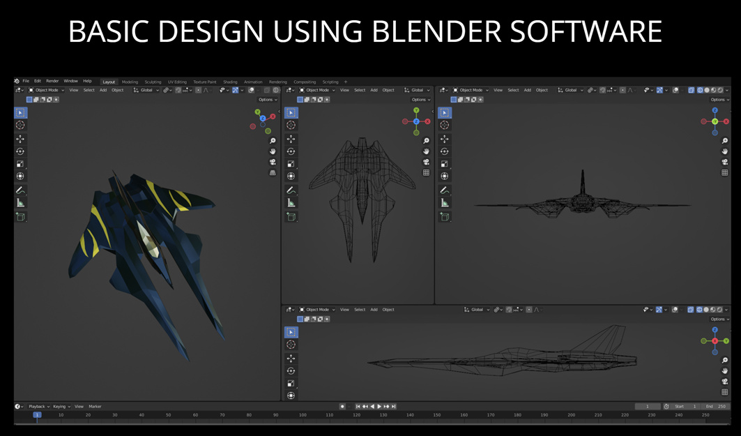Choose the Move tool in the perspective viewport
This screenshot has height=436, width=741.
coord(20,139)
